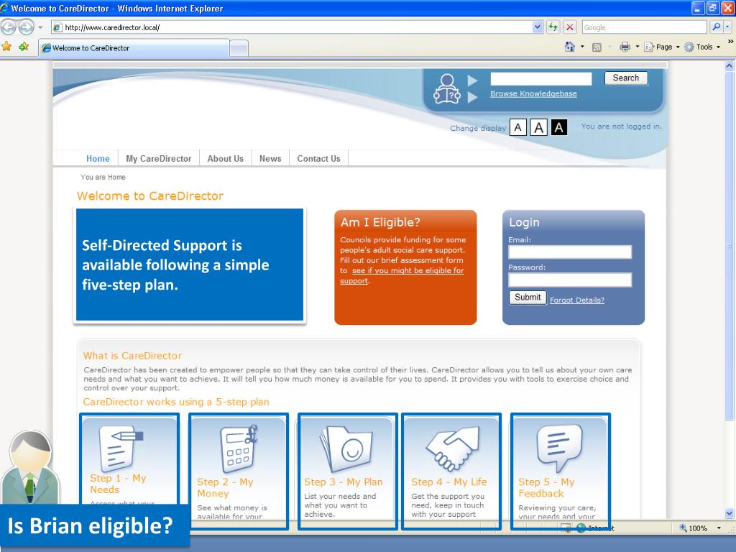
Task: Click the toolbar overflow chevron
Action: [730, 41]
